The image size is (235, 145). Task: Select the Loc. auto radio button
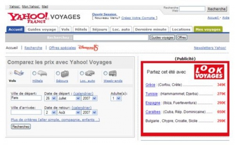coord(82,73)
